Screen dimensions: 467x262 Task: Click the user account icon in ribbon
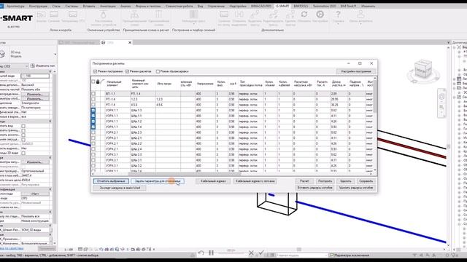(360, 15)
